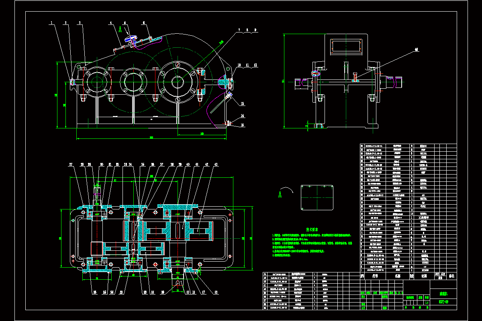Click the 名称 column header in parts list

(x=397, y=276)
